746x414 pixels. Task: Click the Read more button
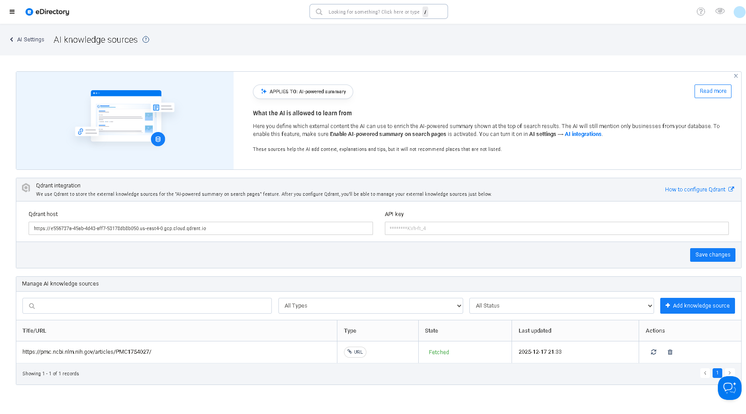tap(713, 91)
